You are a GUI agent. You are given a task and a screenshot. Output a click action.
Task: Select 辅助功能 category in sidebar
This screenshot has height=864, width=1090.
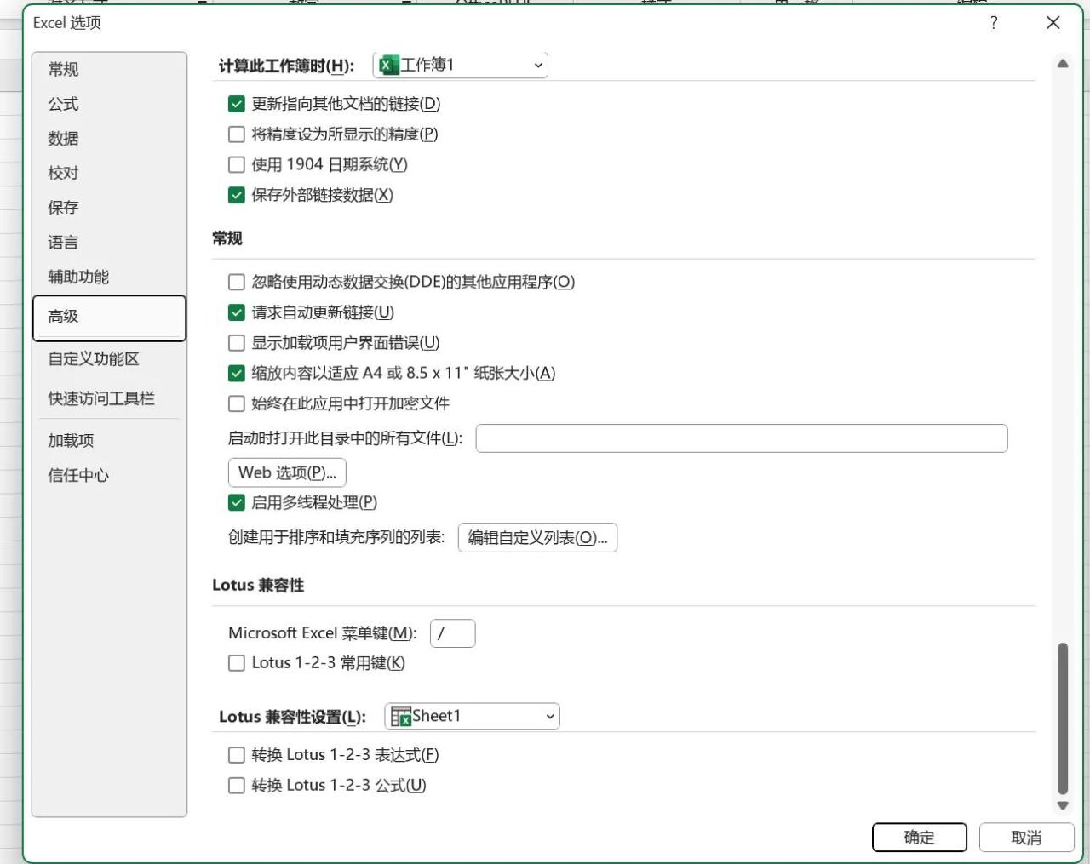coord(109,277)
